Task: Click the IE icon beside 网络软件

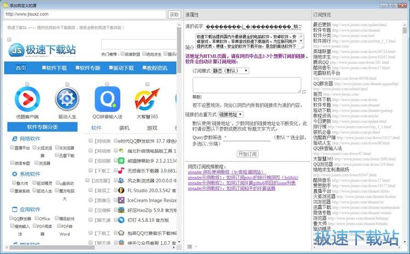Action: pyautogui.click(x=15, y=139)
